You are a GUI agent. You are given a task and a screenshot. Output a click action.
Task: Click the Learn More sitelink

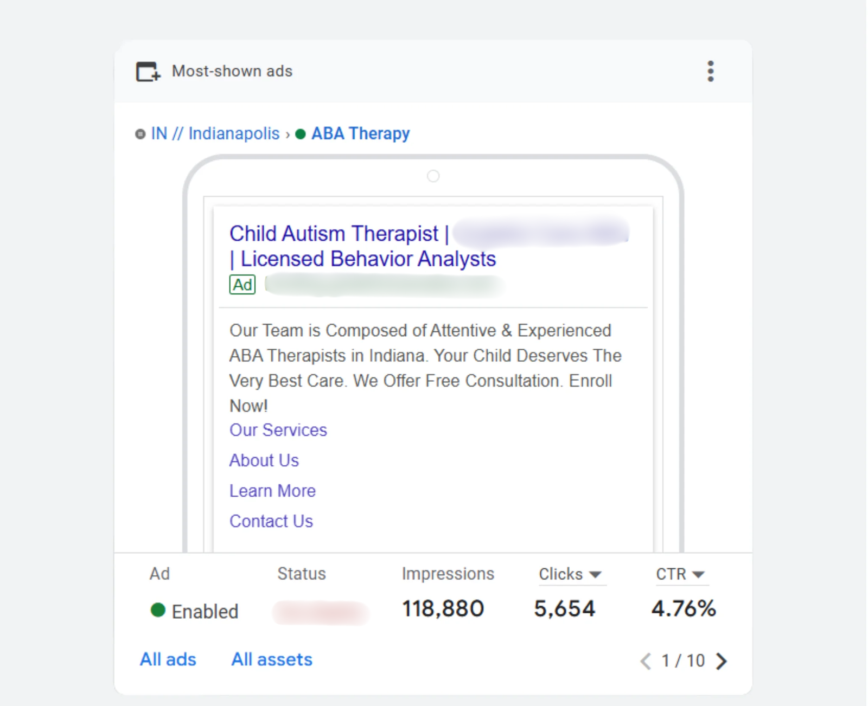[272, 491]
